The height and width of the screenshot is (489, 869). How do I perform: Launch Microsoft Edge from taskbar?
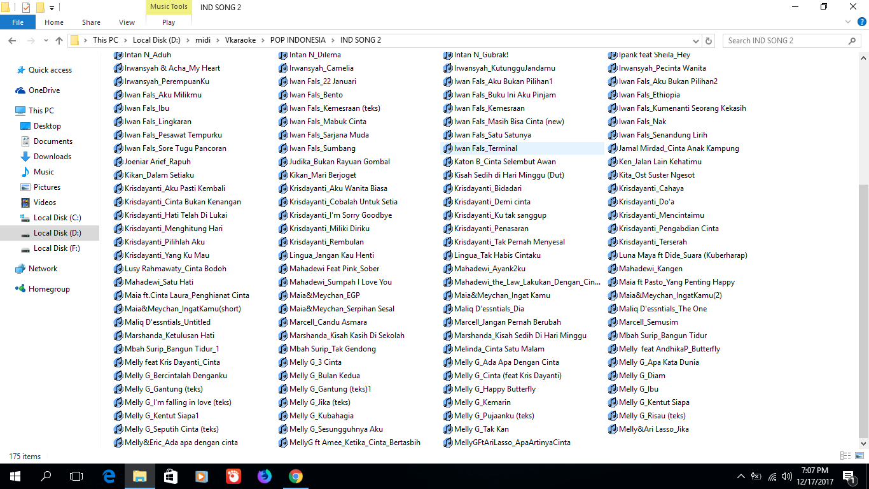(109, 476)
